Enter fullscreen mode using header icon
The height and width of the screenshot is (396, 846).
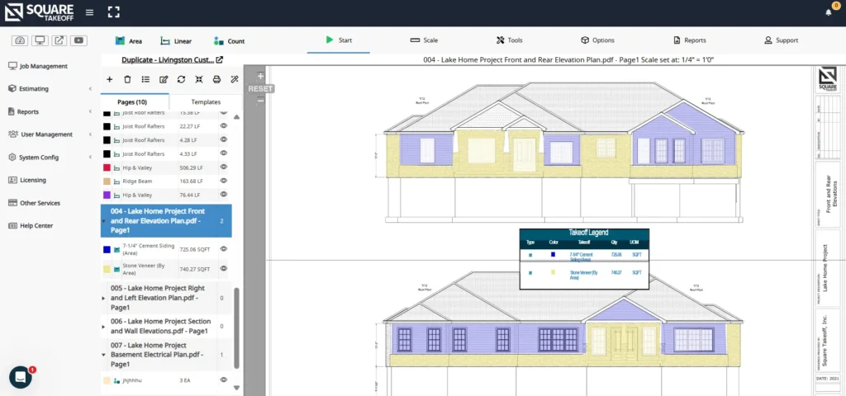tap(113, 12)
